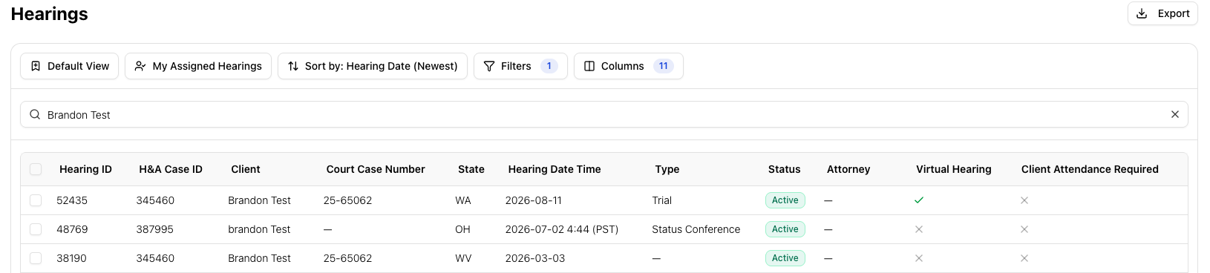Click Active badge in row 38190
The width and height of the screenshot is (1210, 273).
(x=785, y=258)
